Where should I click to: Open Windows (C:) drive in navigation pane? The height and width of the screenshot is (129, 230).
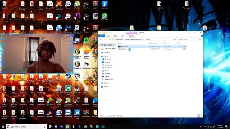[107, 79]
